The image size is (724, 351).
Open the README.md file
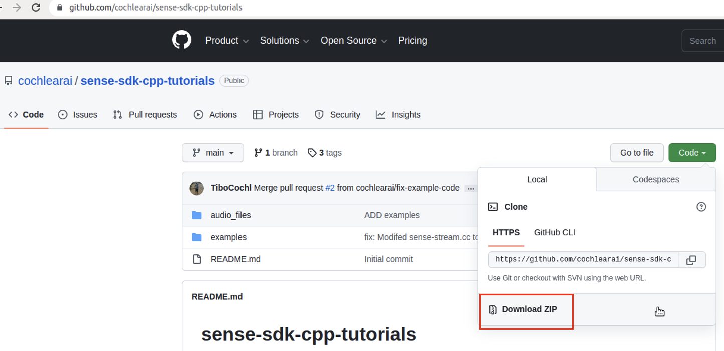pyautogui.click(x=235, y=259)
